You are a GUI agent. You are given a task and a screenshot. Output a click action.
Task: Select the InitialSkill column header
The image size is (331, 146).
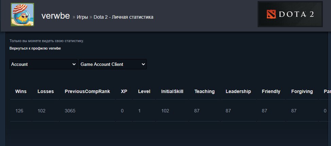click(x=172, y=91)
